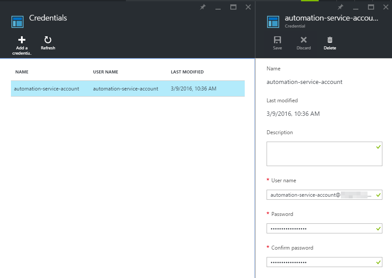Click the Add a credential plus icon
This screenshot has height=278, width=392.
tap(22, 40)
